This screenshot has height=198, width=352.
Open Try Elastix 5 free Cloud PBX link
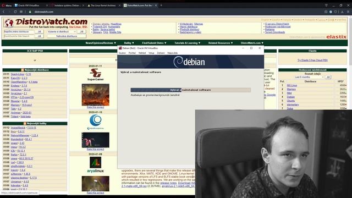tap(312, 60)
